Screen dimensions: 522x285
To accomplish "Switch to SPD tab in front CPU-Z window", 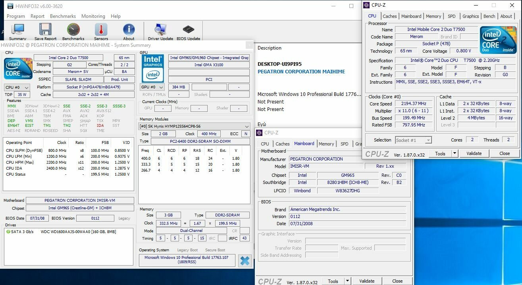I will click(452, 16).
